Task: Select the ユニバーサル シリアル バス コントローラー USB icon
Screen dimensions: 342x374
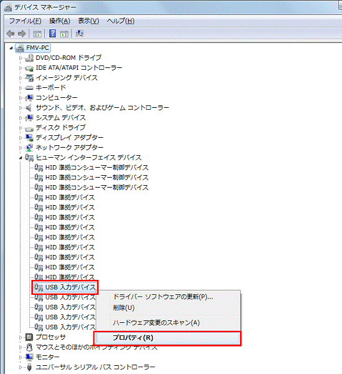Action: click(29, 367)
